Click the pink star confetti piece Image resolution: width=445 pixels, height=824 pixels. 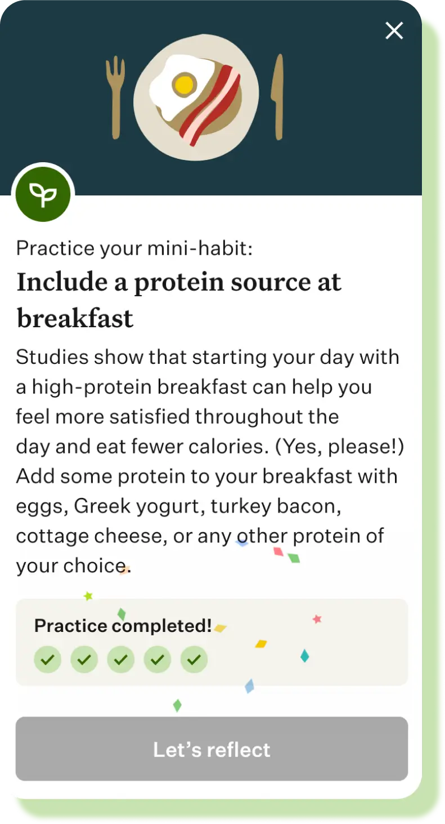point(317,620)
